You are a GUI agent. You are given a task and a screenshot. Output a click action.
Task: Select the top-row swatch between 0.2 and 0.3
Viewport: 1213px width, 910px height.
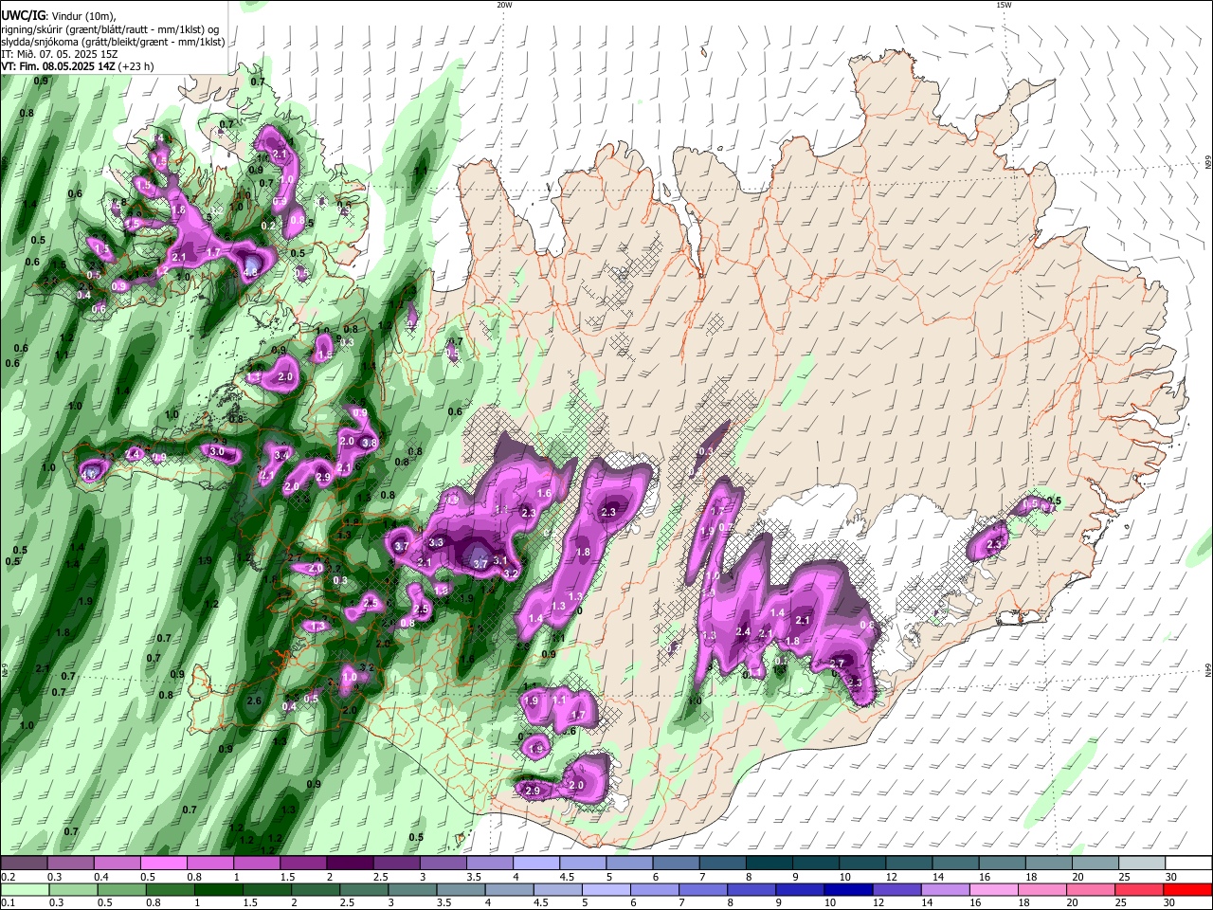click(24, 864)
